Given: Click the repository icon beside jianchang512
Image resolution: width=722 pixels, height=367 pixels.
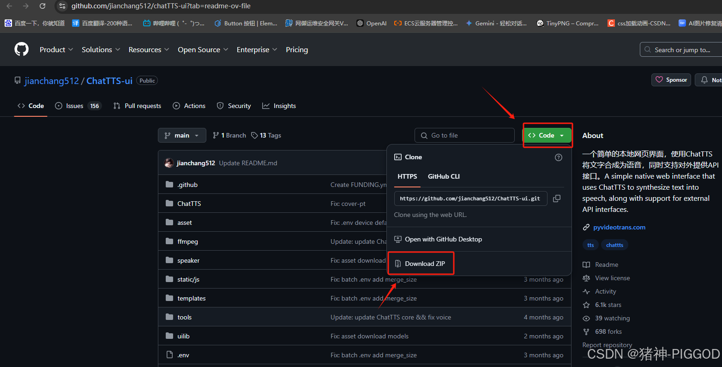Looking at the screenshot, I should pos(18,81).
